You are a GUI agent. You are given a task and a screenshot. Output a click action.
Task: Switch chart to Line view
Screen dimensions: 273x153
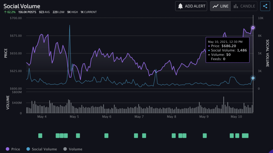click(220, 6)
